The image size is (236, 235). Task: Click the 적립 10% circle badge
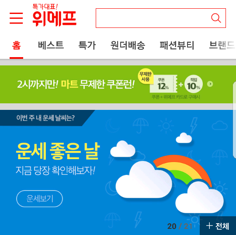194,84
